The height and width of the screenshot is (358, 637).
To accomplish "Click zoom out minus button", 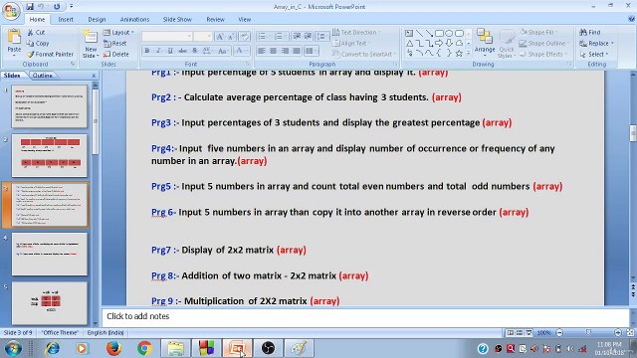I will 559,332.
